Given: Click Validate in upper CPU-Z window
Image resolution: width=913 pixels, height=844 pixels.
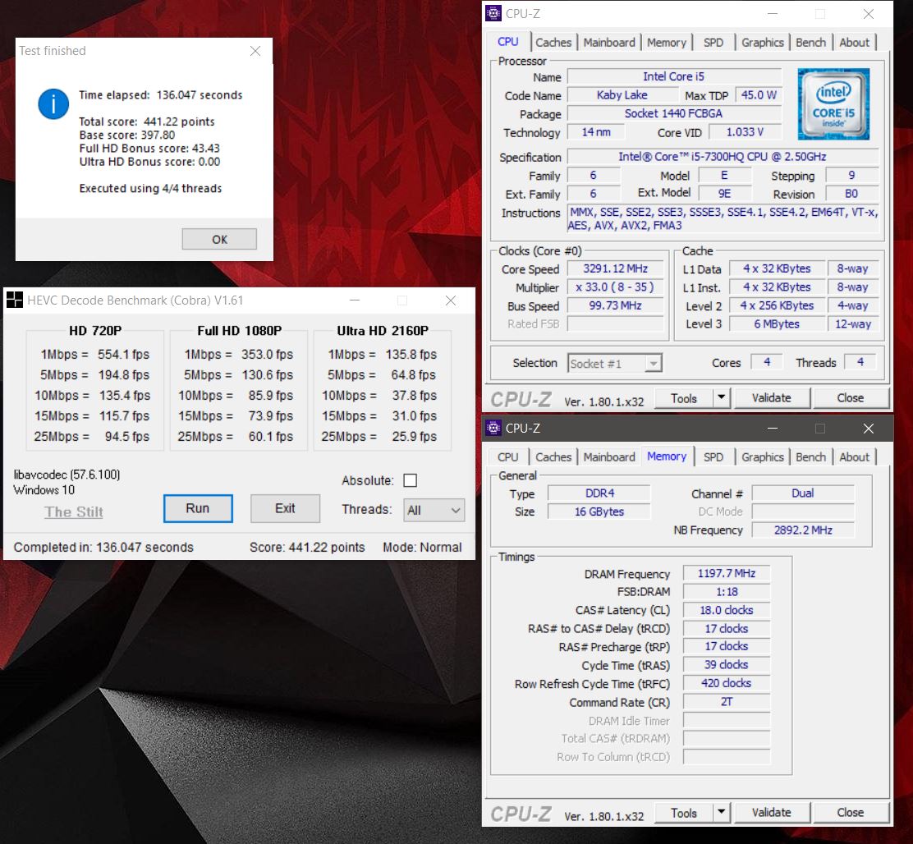Looking at the screenshot, I should (772, 398).
